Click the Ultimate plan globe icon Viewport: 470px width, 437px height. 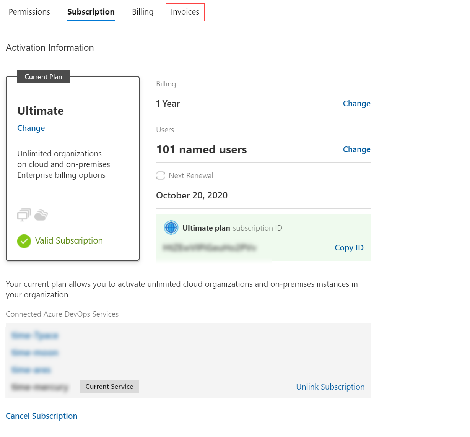[171, 228]
